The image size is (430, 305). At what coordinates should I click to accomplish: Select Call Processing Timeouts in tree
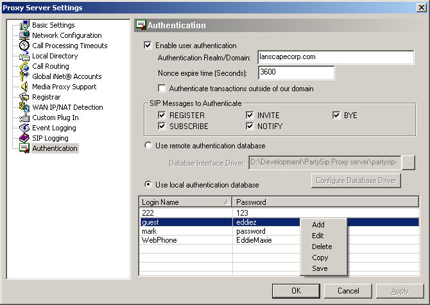pos(70,46)
